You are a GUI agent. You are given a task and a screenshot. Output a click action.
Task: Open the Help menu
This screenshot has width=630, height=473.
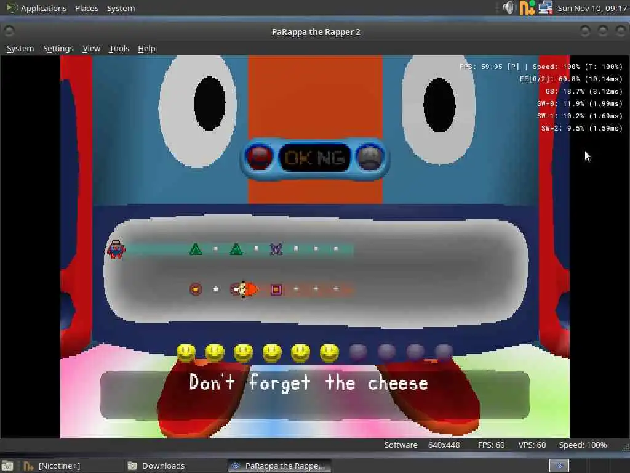click(x=146, y=48)
